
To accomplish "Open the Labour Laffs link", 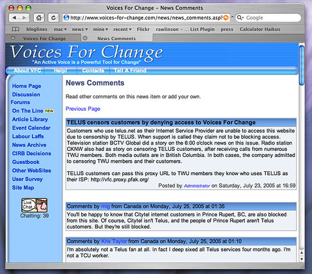I will [28, 136].
